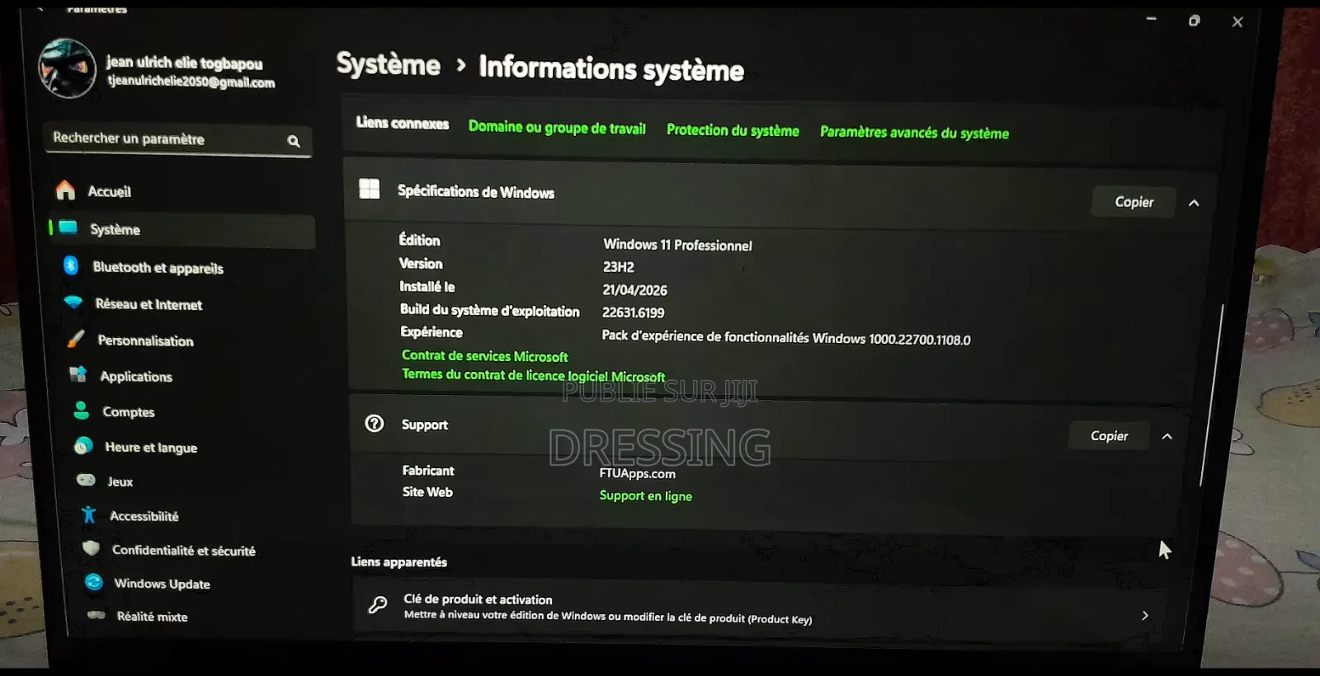Click the user profile avatar
Viewport: 1320px width, 676px height.
[67, 68]
